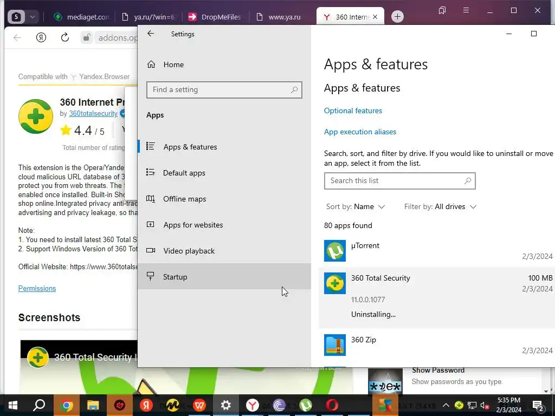Image resolution: width=555 pixels, height=416 pixels.
Task: Open Yandex Browser Y taskbar icon
Action: tap(253, 405)
